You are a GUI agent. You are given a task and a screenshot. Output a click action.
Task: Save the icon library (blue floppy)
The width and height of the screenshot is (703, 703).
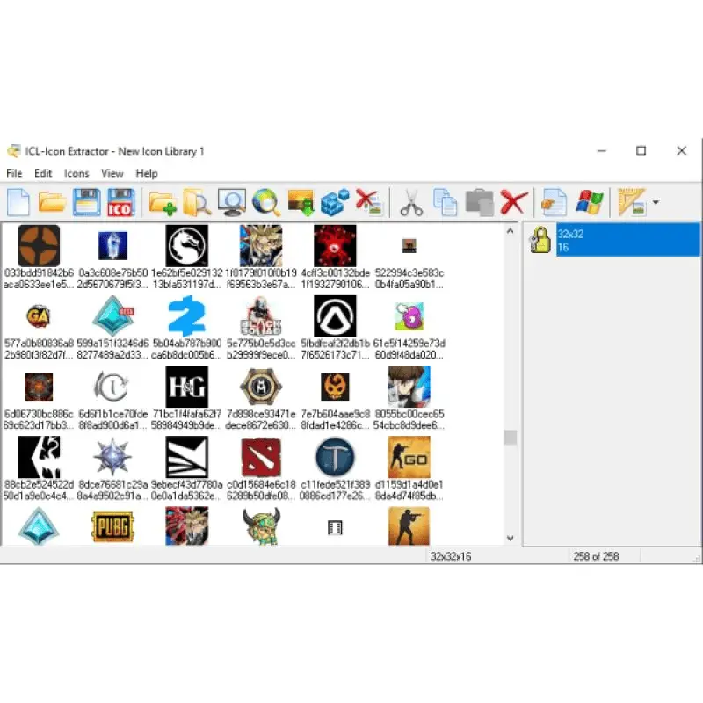[x=86, y=203]
